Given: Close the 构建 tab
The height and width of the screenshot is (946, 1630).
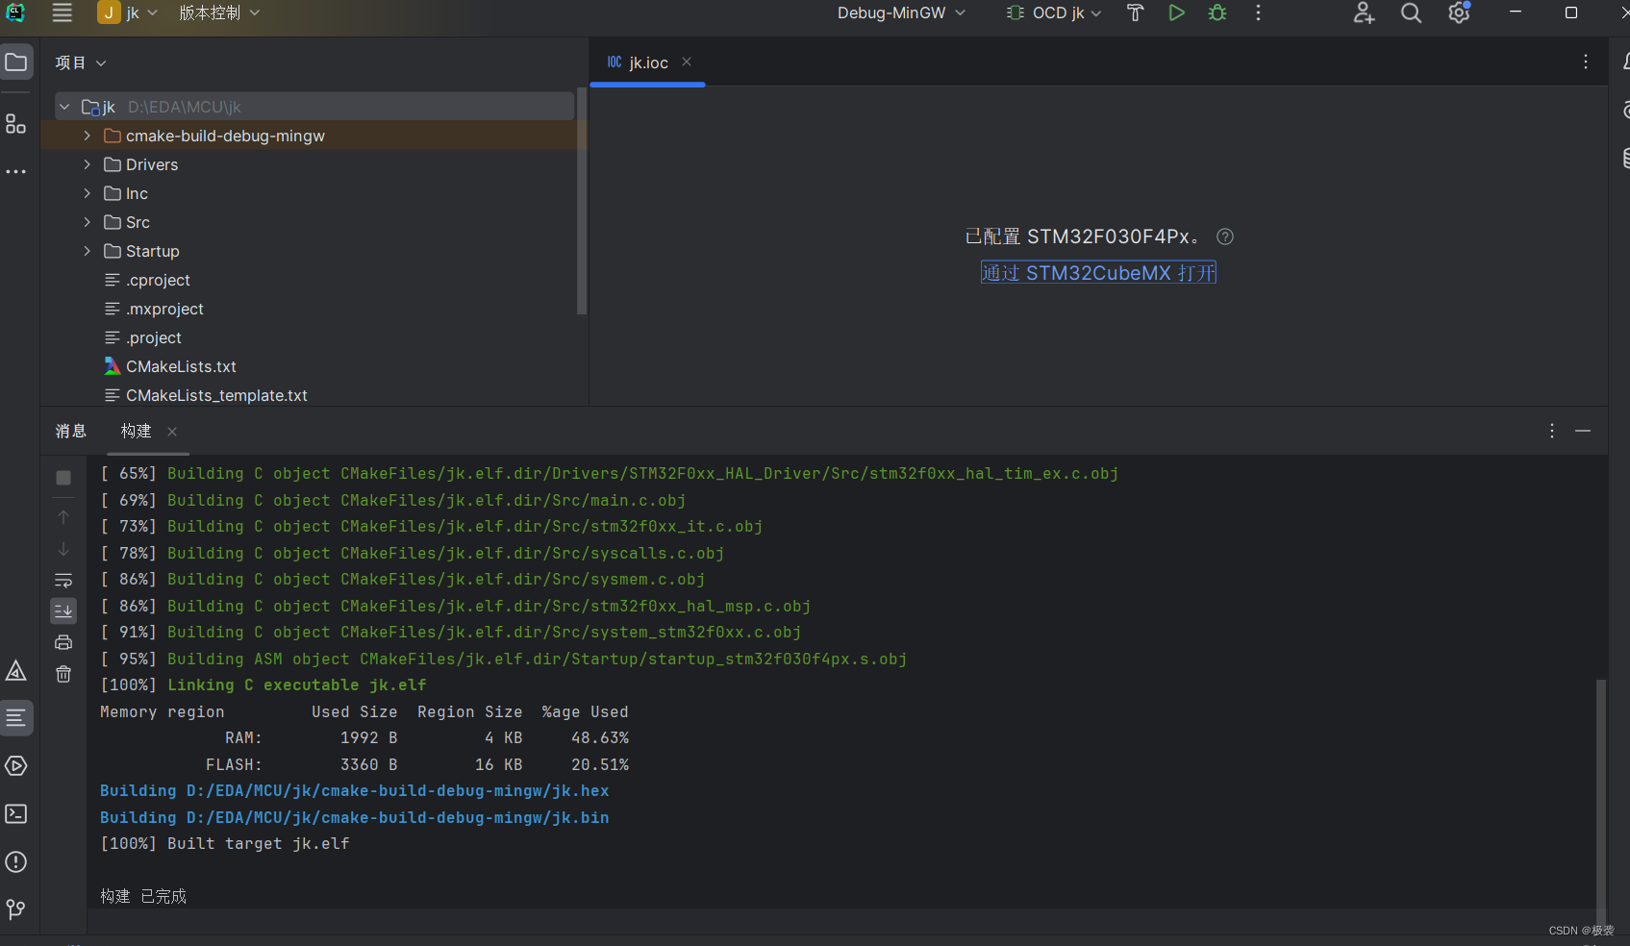Looking at the screenshot, I should pyautogui.click(x=172, y=432).
